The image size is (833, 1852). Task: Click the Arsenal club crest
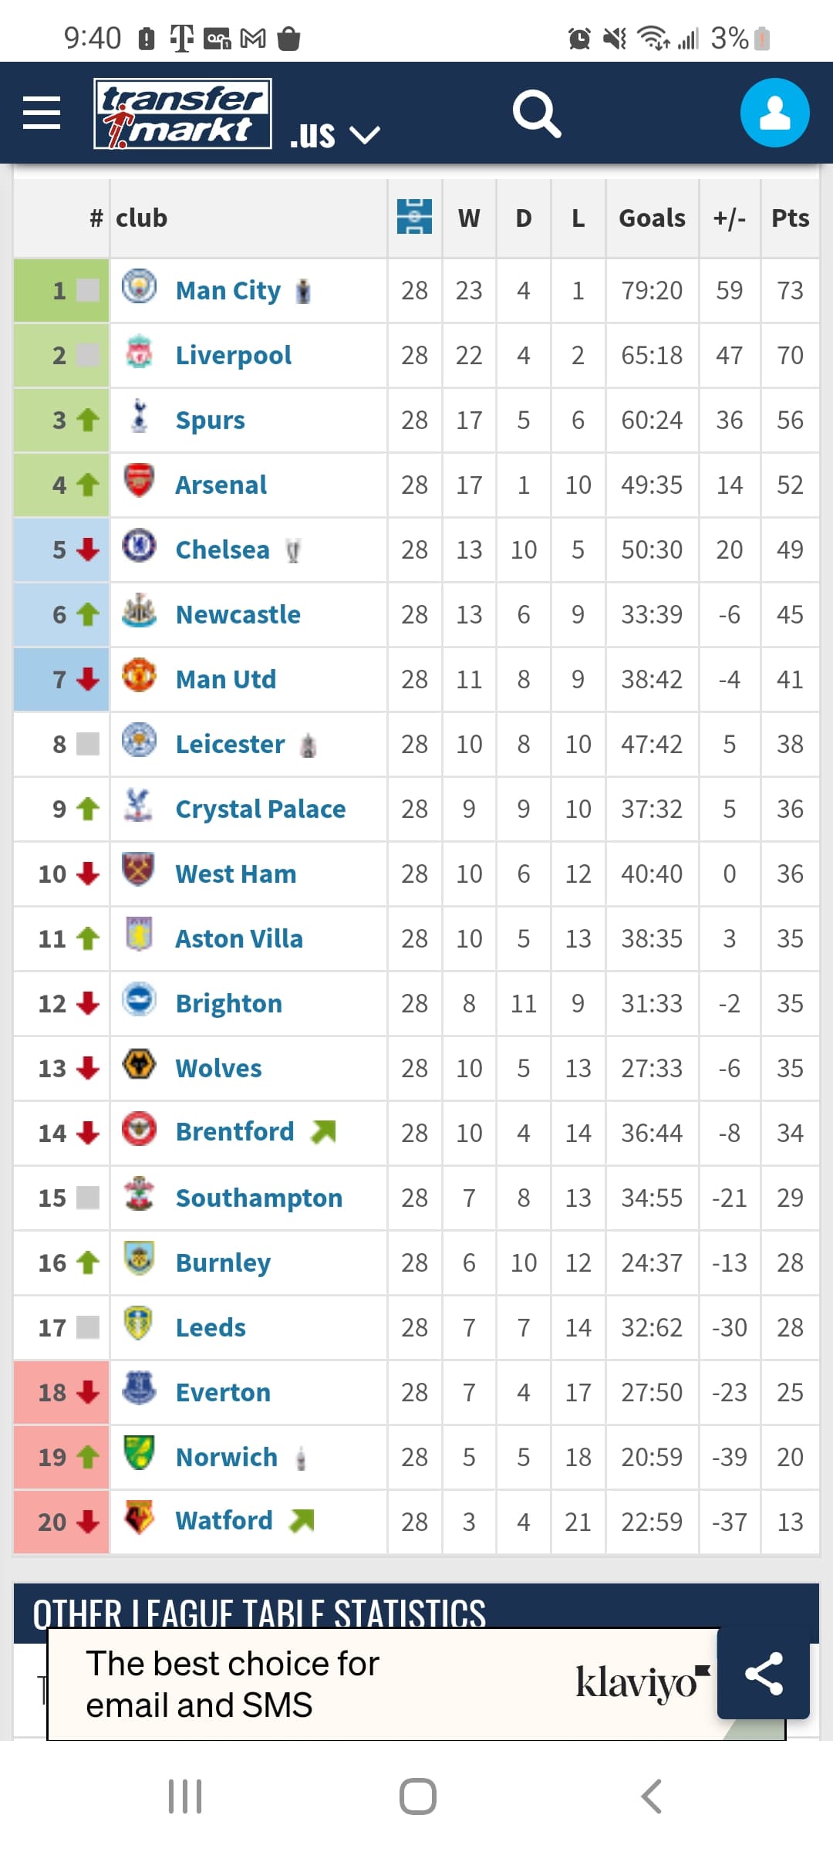[x=140, y=482]
